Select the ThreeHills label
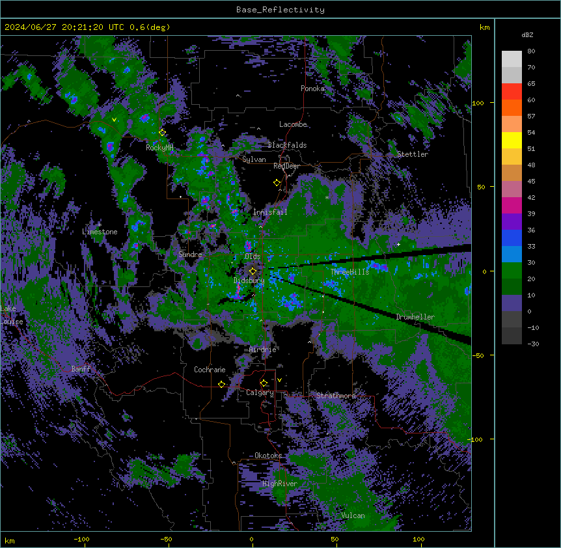Screen dimensions: 561x548 349,272
